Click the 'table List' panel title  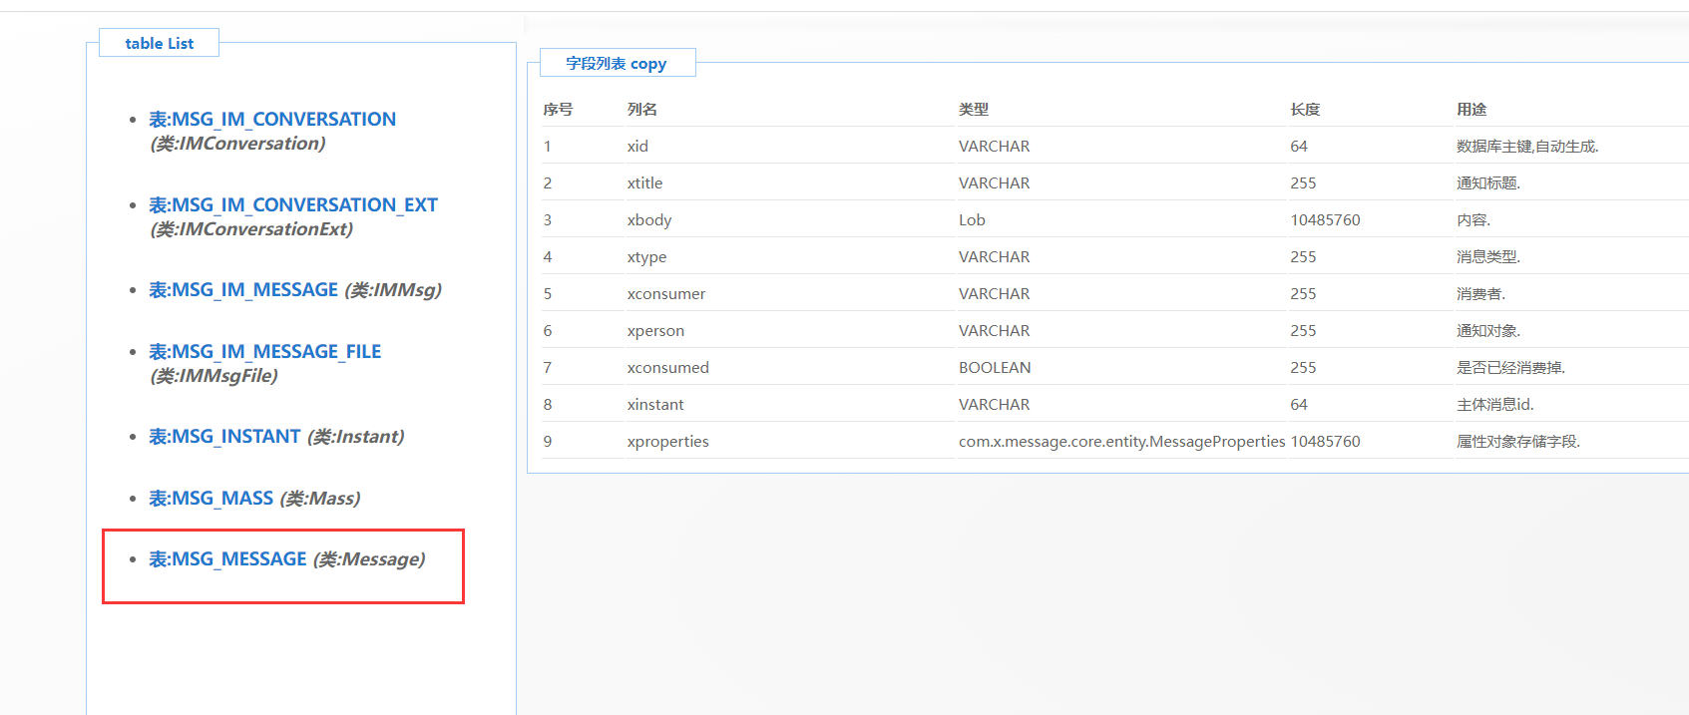click(x=160, y=44)
